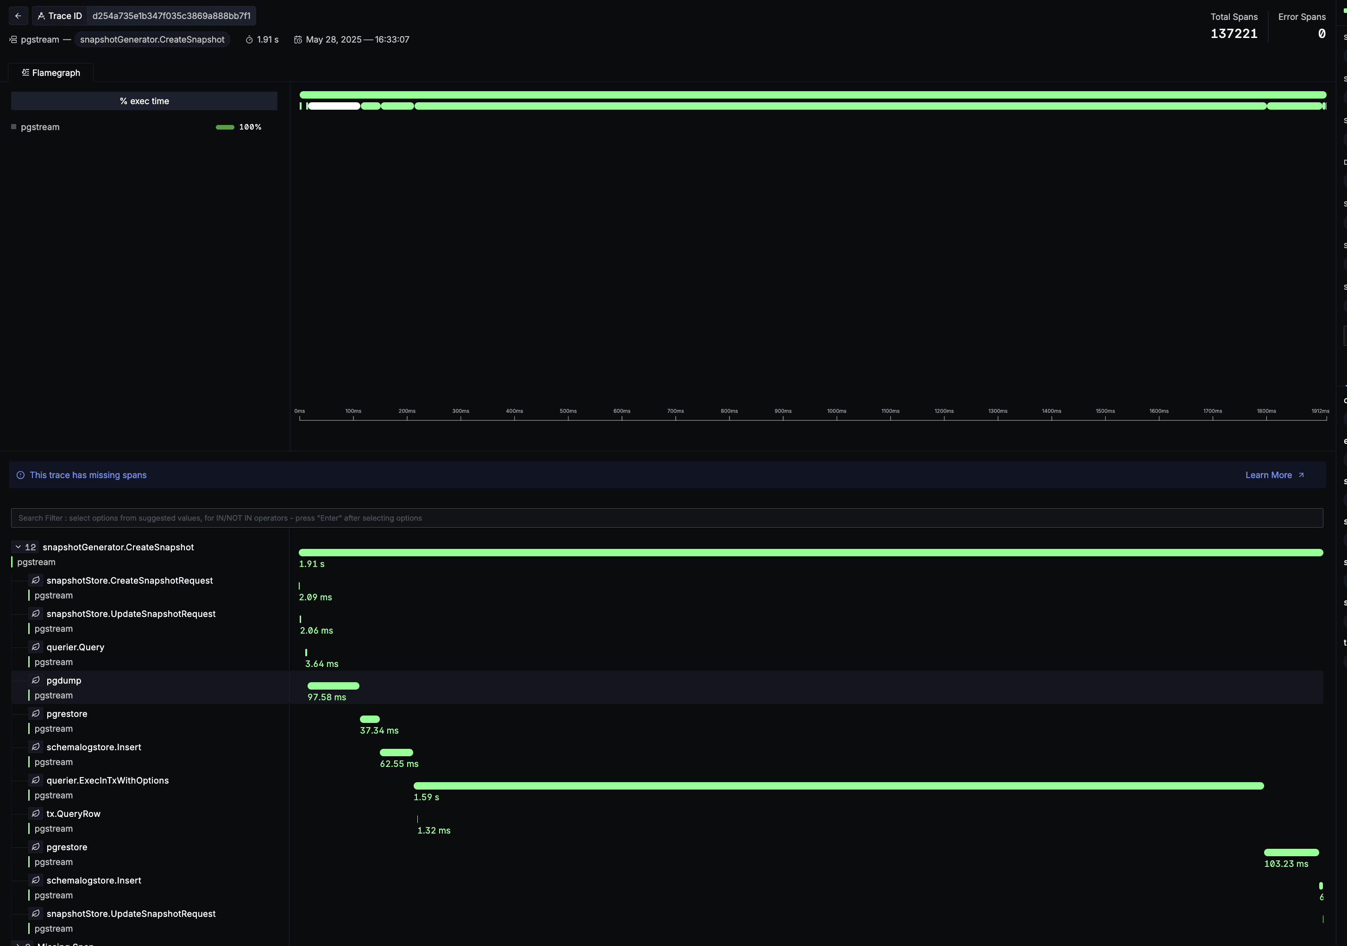Click the snapshotGenerator.CreateSnapshot pill in the header
Image resolution: width=1347 pixels, height=946 pixels.
tap(152, 40)
